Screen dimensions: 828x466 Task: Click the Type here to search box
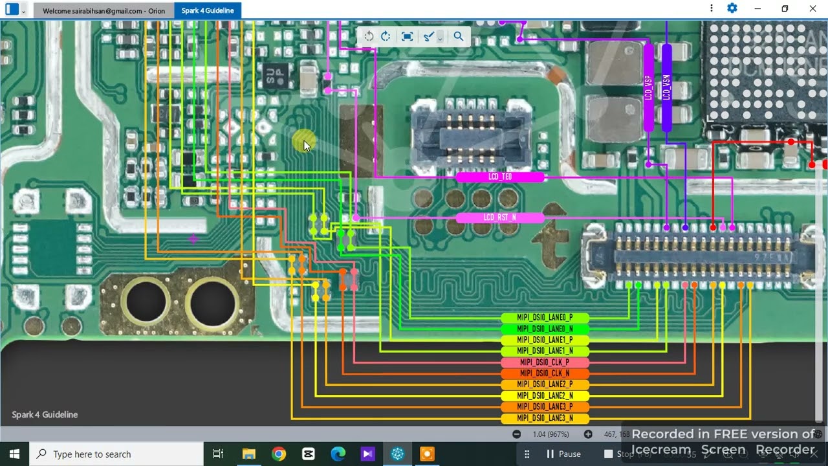tap(117, 454)
